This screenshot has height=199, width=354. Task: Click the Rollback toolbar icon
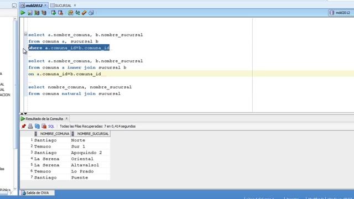[x=60, y=13]
